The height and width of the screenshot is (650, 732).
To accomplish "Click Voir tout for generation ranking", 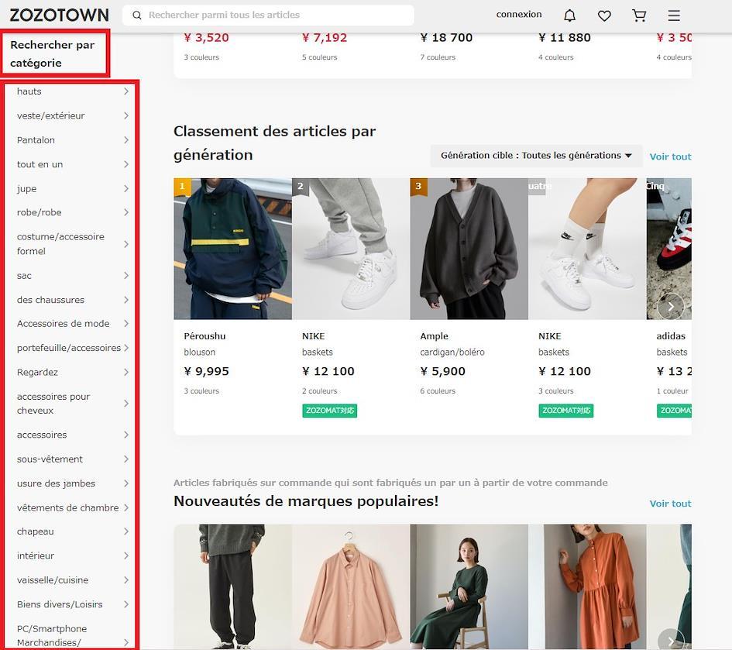I will pyautogui.click(x=670, y=156).
